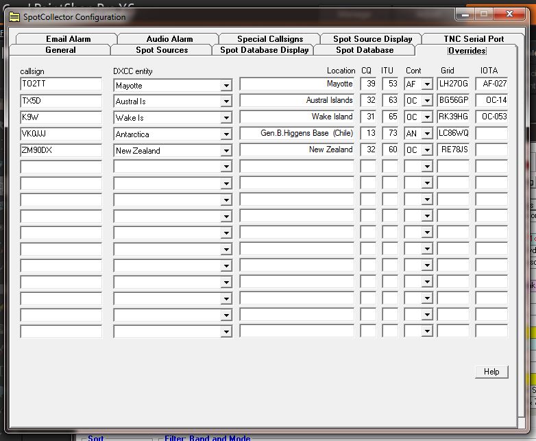536x441 pixels.
Task: Select the Spot Source Display tab
Action: (x=371, y=38)
